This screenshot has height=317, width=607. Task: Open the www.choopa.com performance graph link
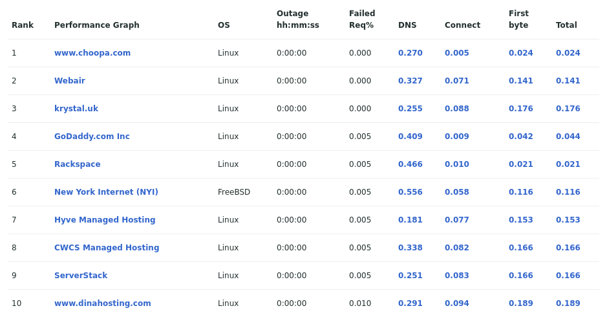click(x=92, y=53)
